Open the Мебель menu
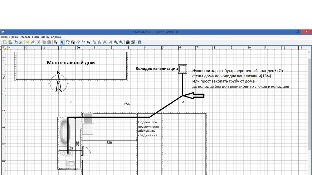 [25, 37]
